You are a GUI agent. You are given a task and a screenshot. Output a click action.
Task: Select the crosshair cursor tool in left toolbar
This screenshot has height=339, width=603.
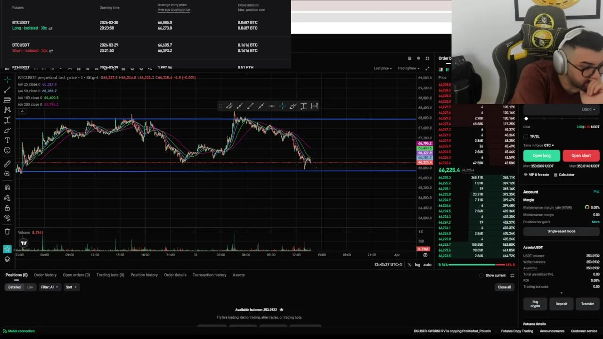pos(7,80)
